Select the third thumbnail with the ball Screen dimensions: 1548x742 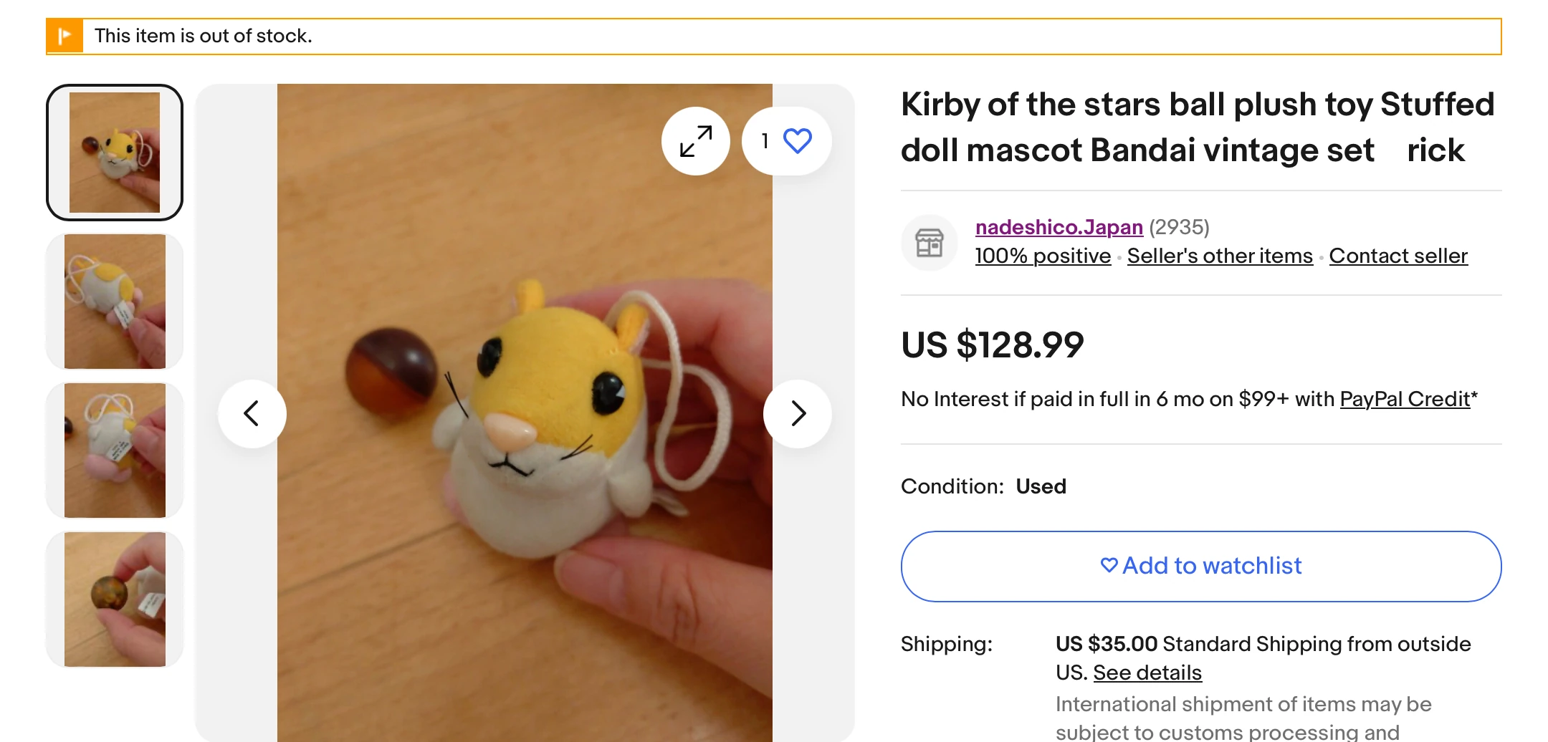tap(114, 450)
